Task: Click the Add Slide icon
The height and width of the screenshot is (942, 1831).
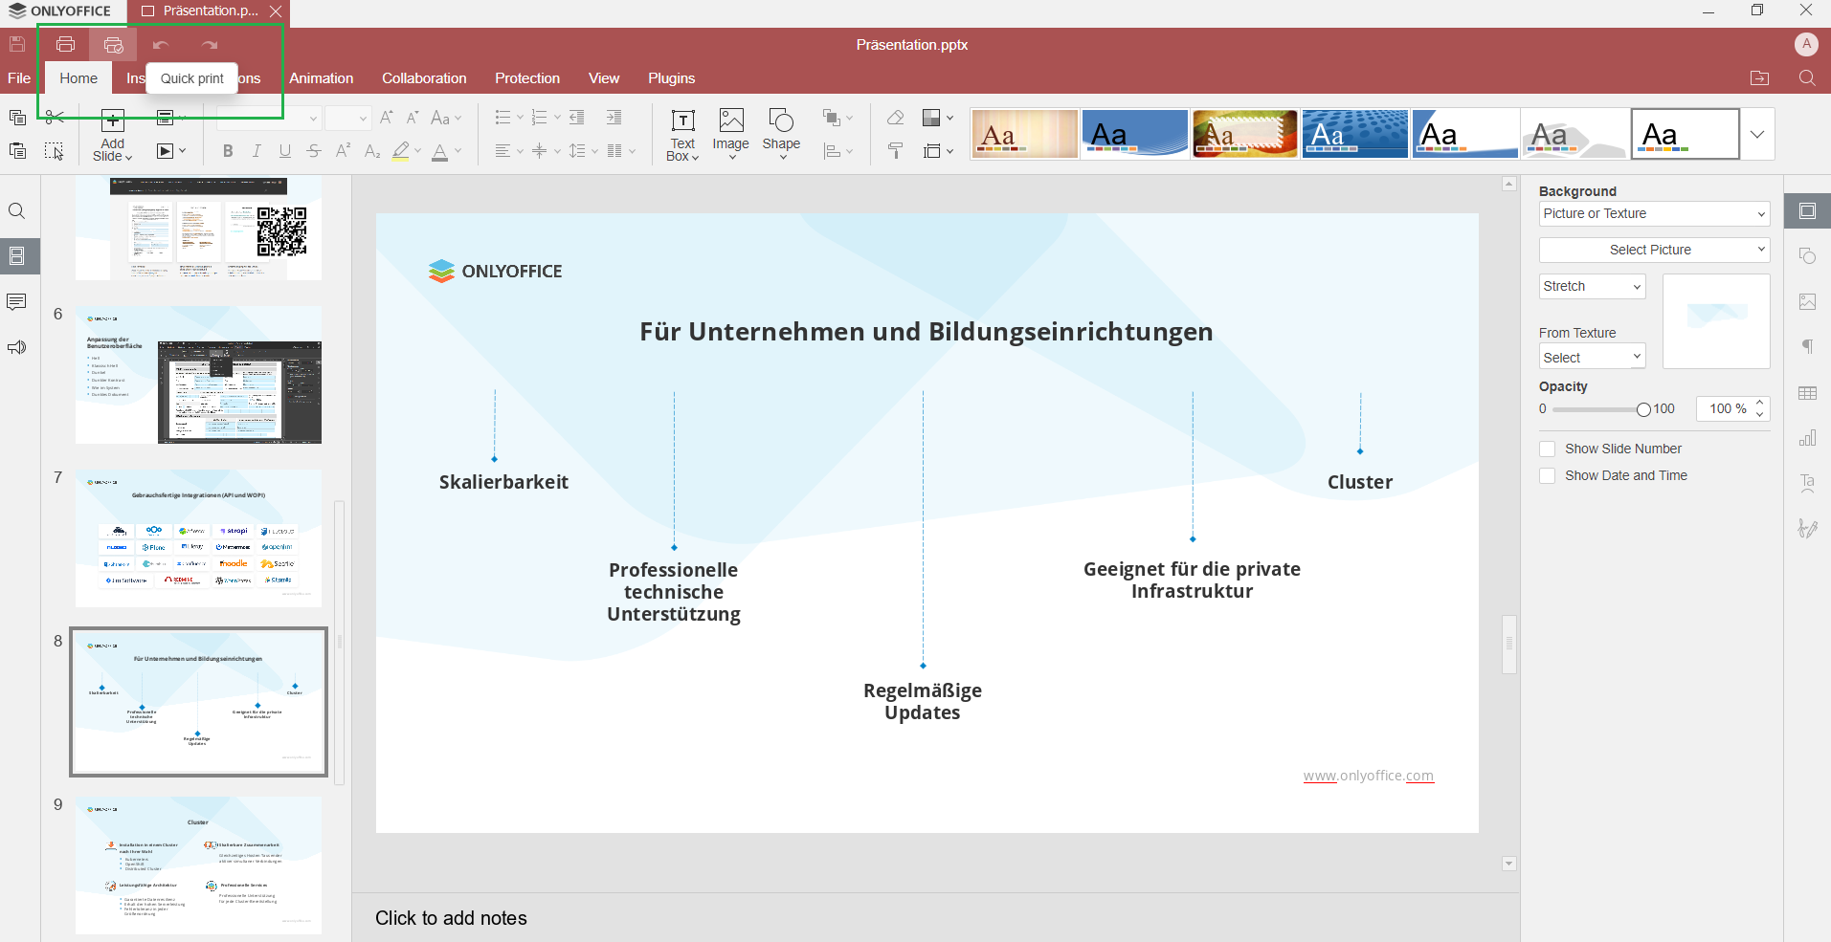Action: click(113, 120)
